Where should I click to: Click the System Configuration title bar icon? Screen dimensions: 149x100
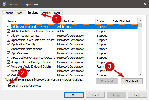tap(4, 4)
